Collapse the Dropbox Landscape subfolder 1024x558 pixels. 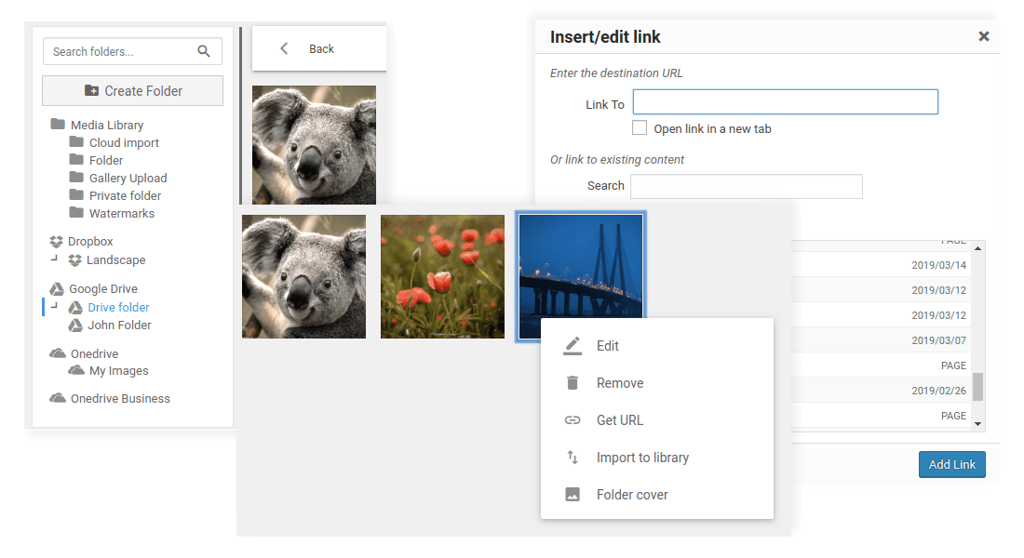pos(55,259)
